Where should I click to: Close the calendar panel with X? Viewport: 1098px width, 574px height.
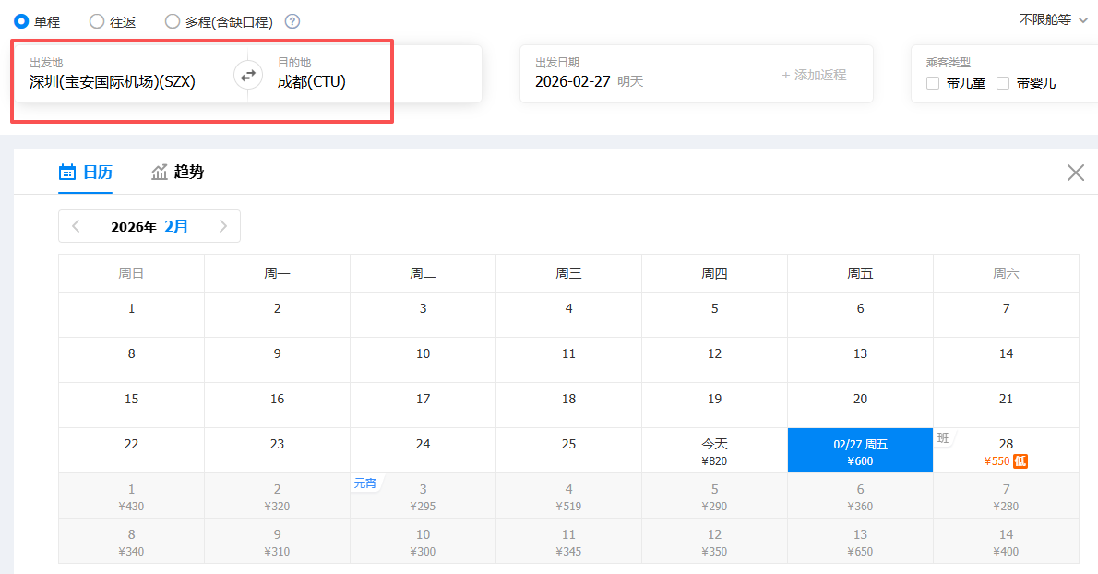pyautogui.click(x=1075, y=173)
